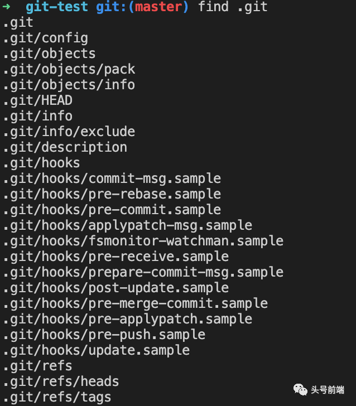
Task: Click the green prompt arrow icon
Action: pyautogui.click(x=6, y=6)
